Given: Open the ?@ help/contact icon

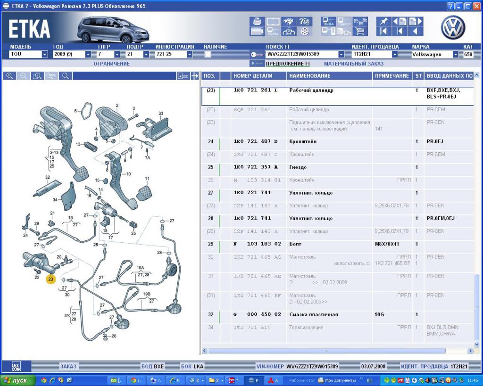Looking at the screenshot, I should point(304,21).
